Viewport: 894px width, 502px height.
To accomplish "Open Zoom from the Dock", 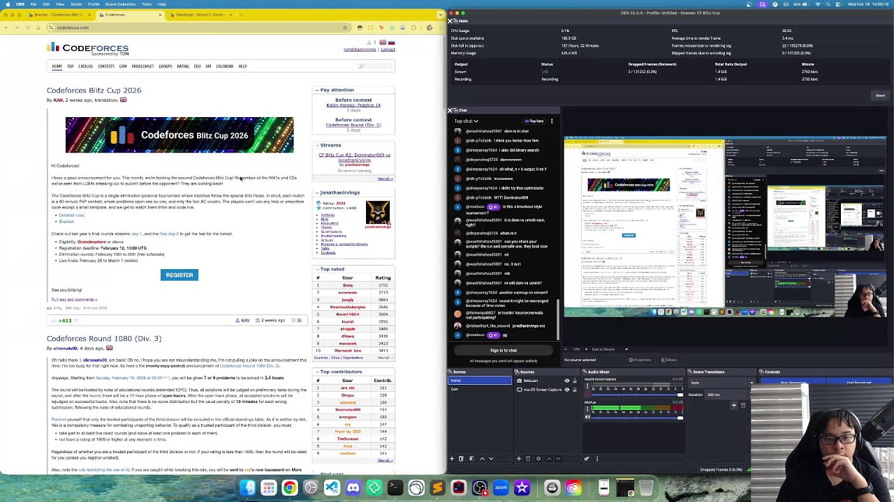I will point(501,488).
